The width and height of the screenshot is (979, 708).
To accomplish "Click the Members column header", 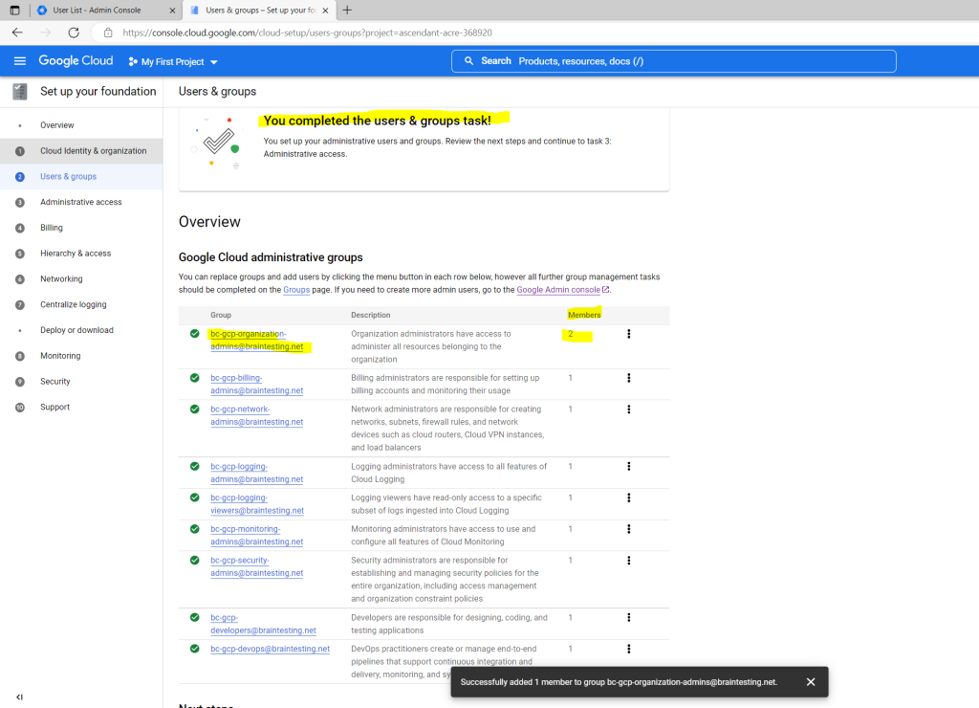I will click(x=584, y=315).
